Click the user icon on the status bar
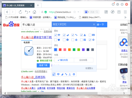This screenshot has height=98, width=132. [70, 74]
